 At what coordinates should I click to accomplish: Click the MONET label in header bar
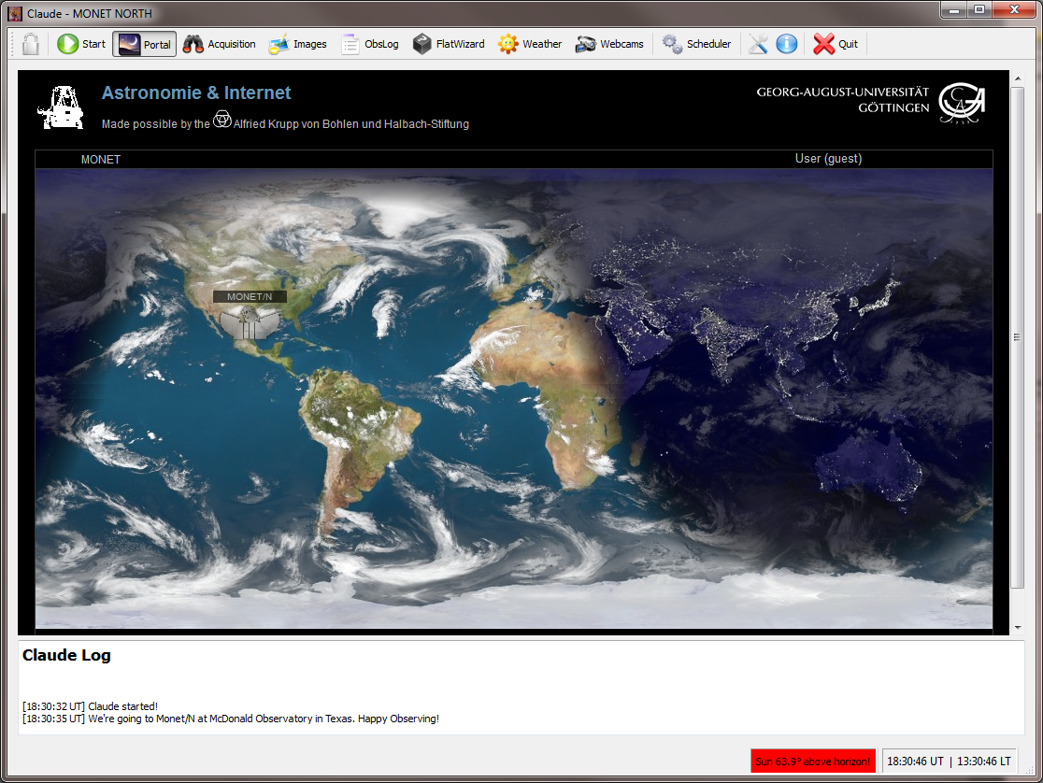(101, 160)
